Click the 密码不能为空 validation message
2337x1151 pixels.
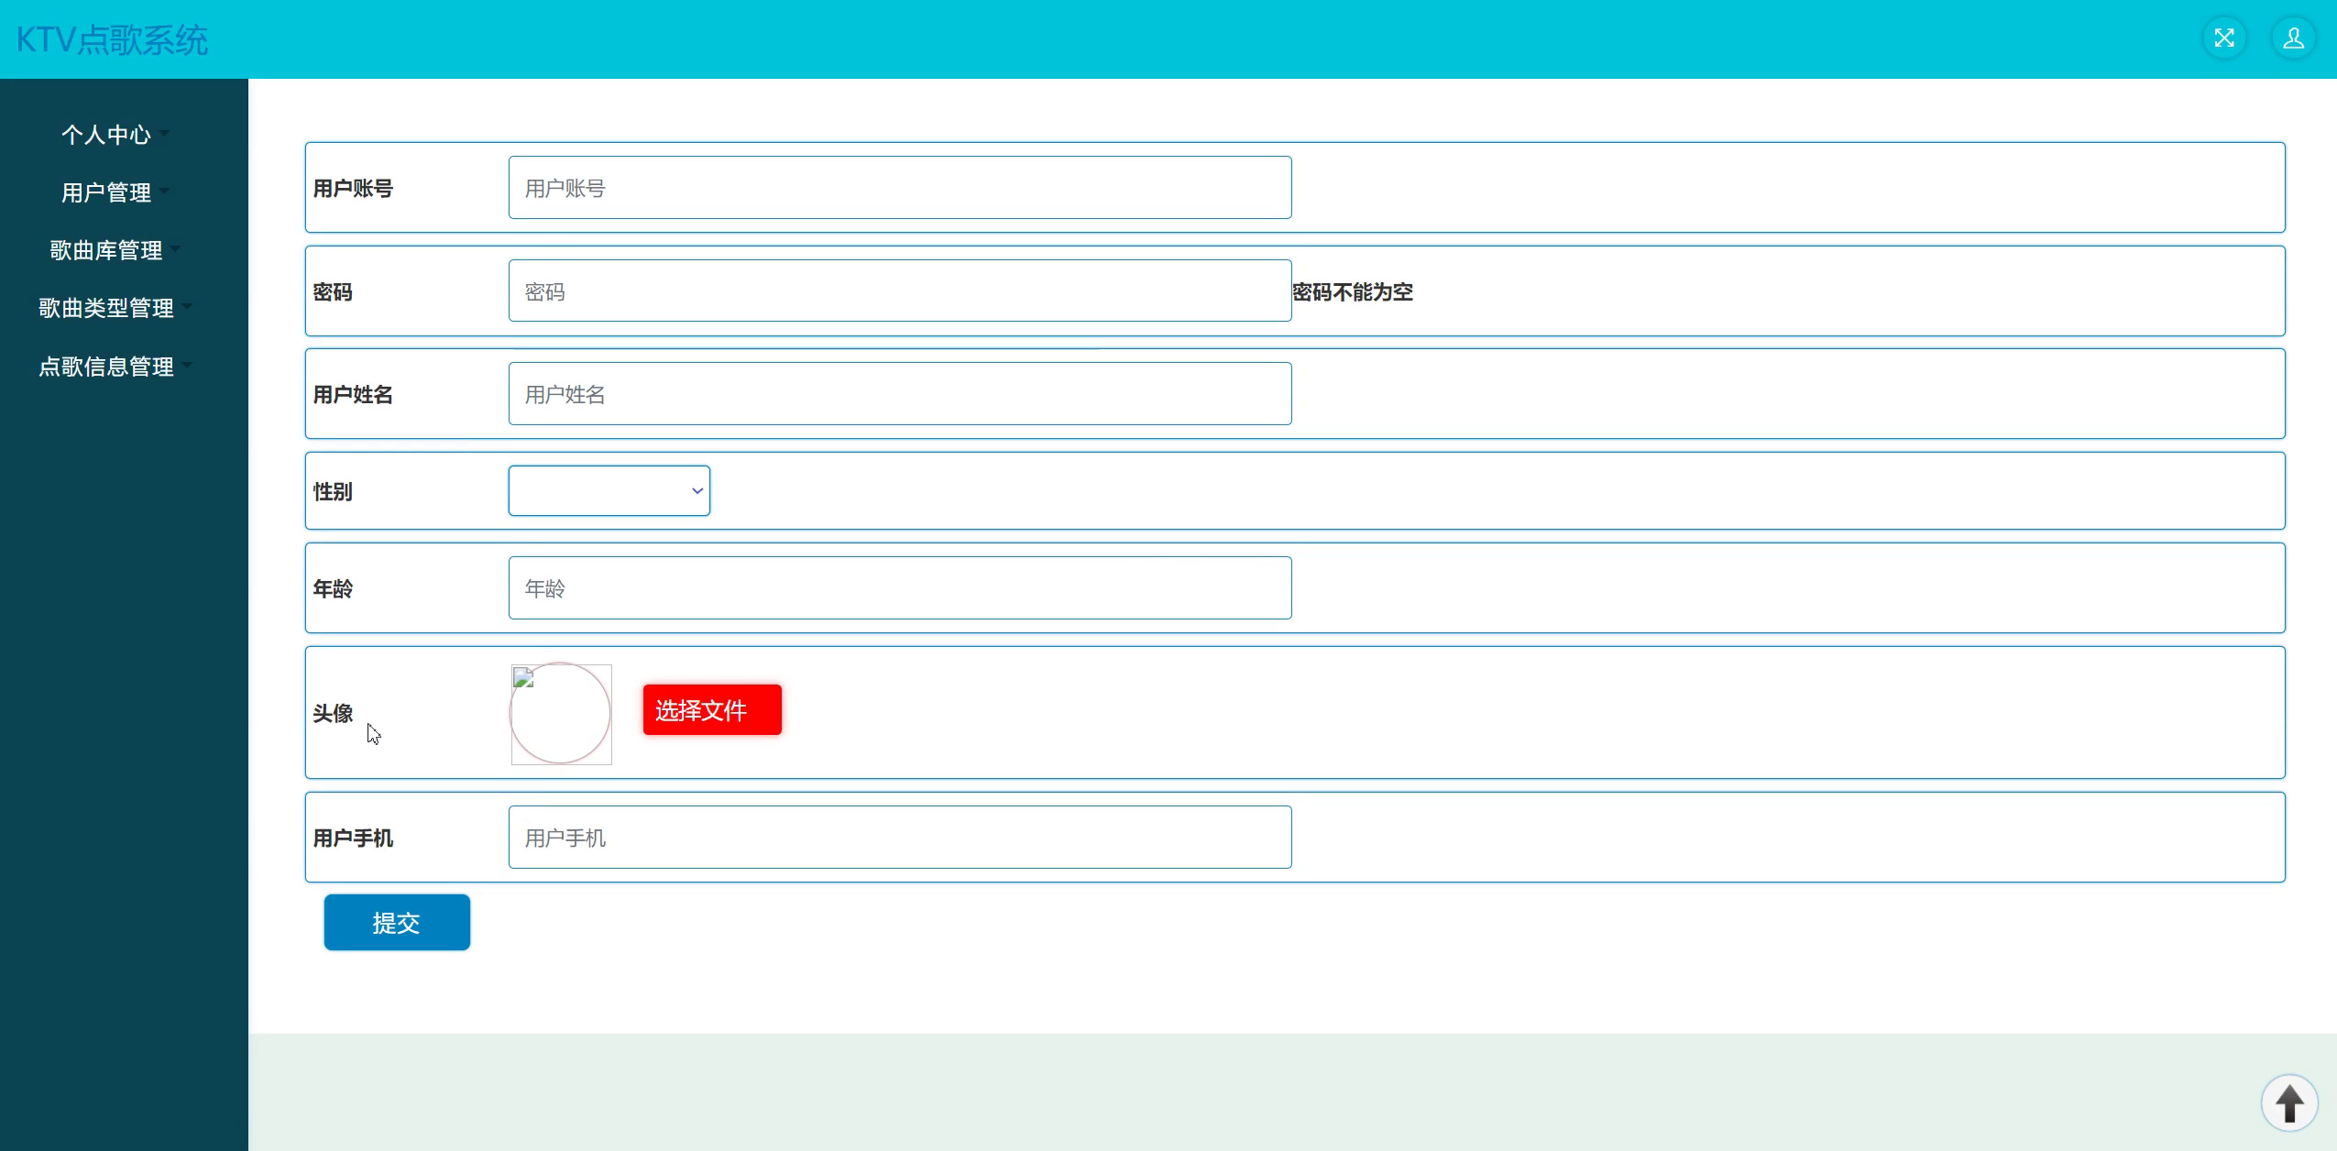click(1353, 292)
